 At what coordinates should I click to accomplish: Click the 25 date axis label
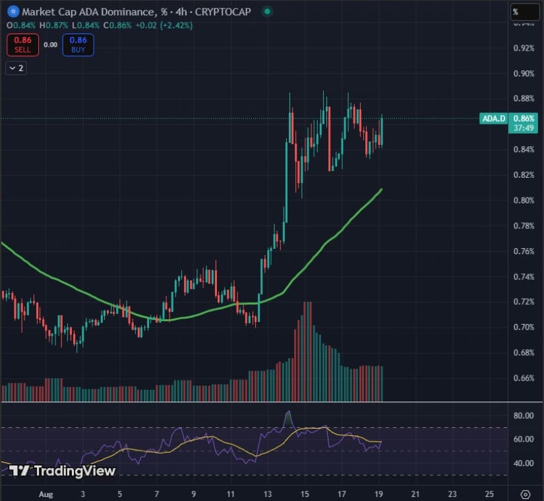click(x=489, y=494)
